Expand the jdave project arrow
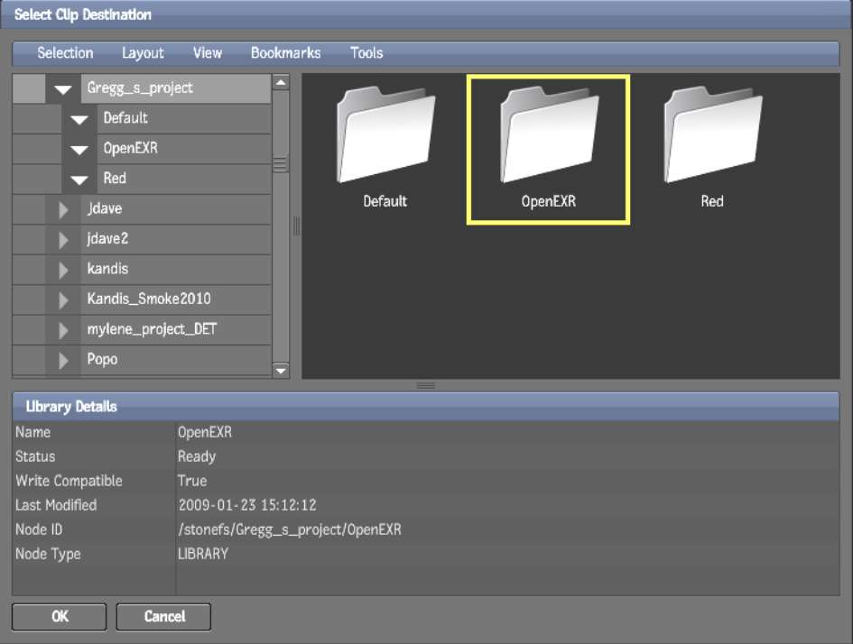 tap(63, 209)
